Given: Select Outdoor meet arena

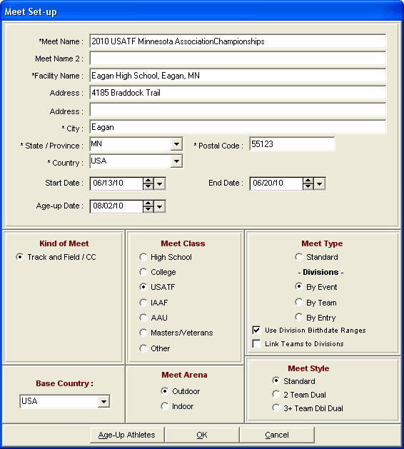Looking at the screenshot, I should pos(165,391).
